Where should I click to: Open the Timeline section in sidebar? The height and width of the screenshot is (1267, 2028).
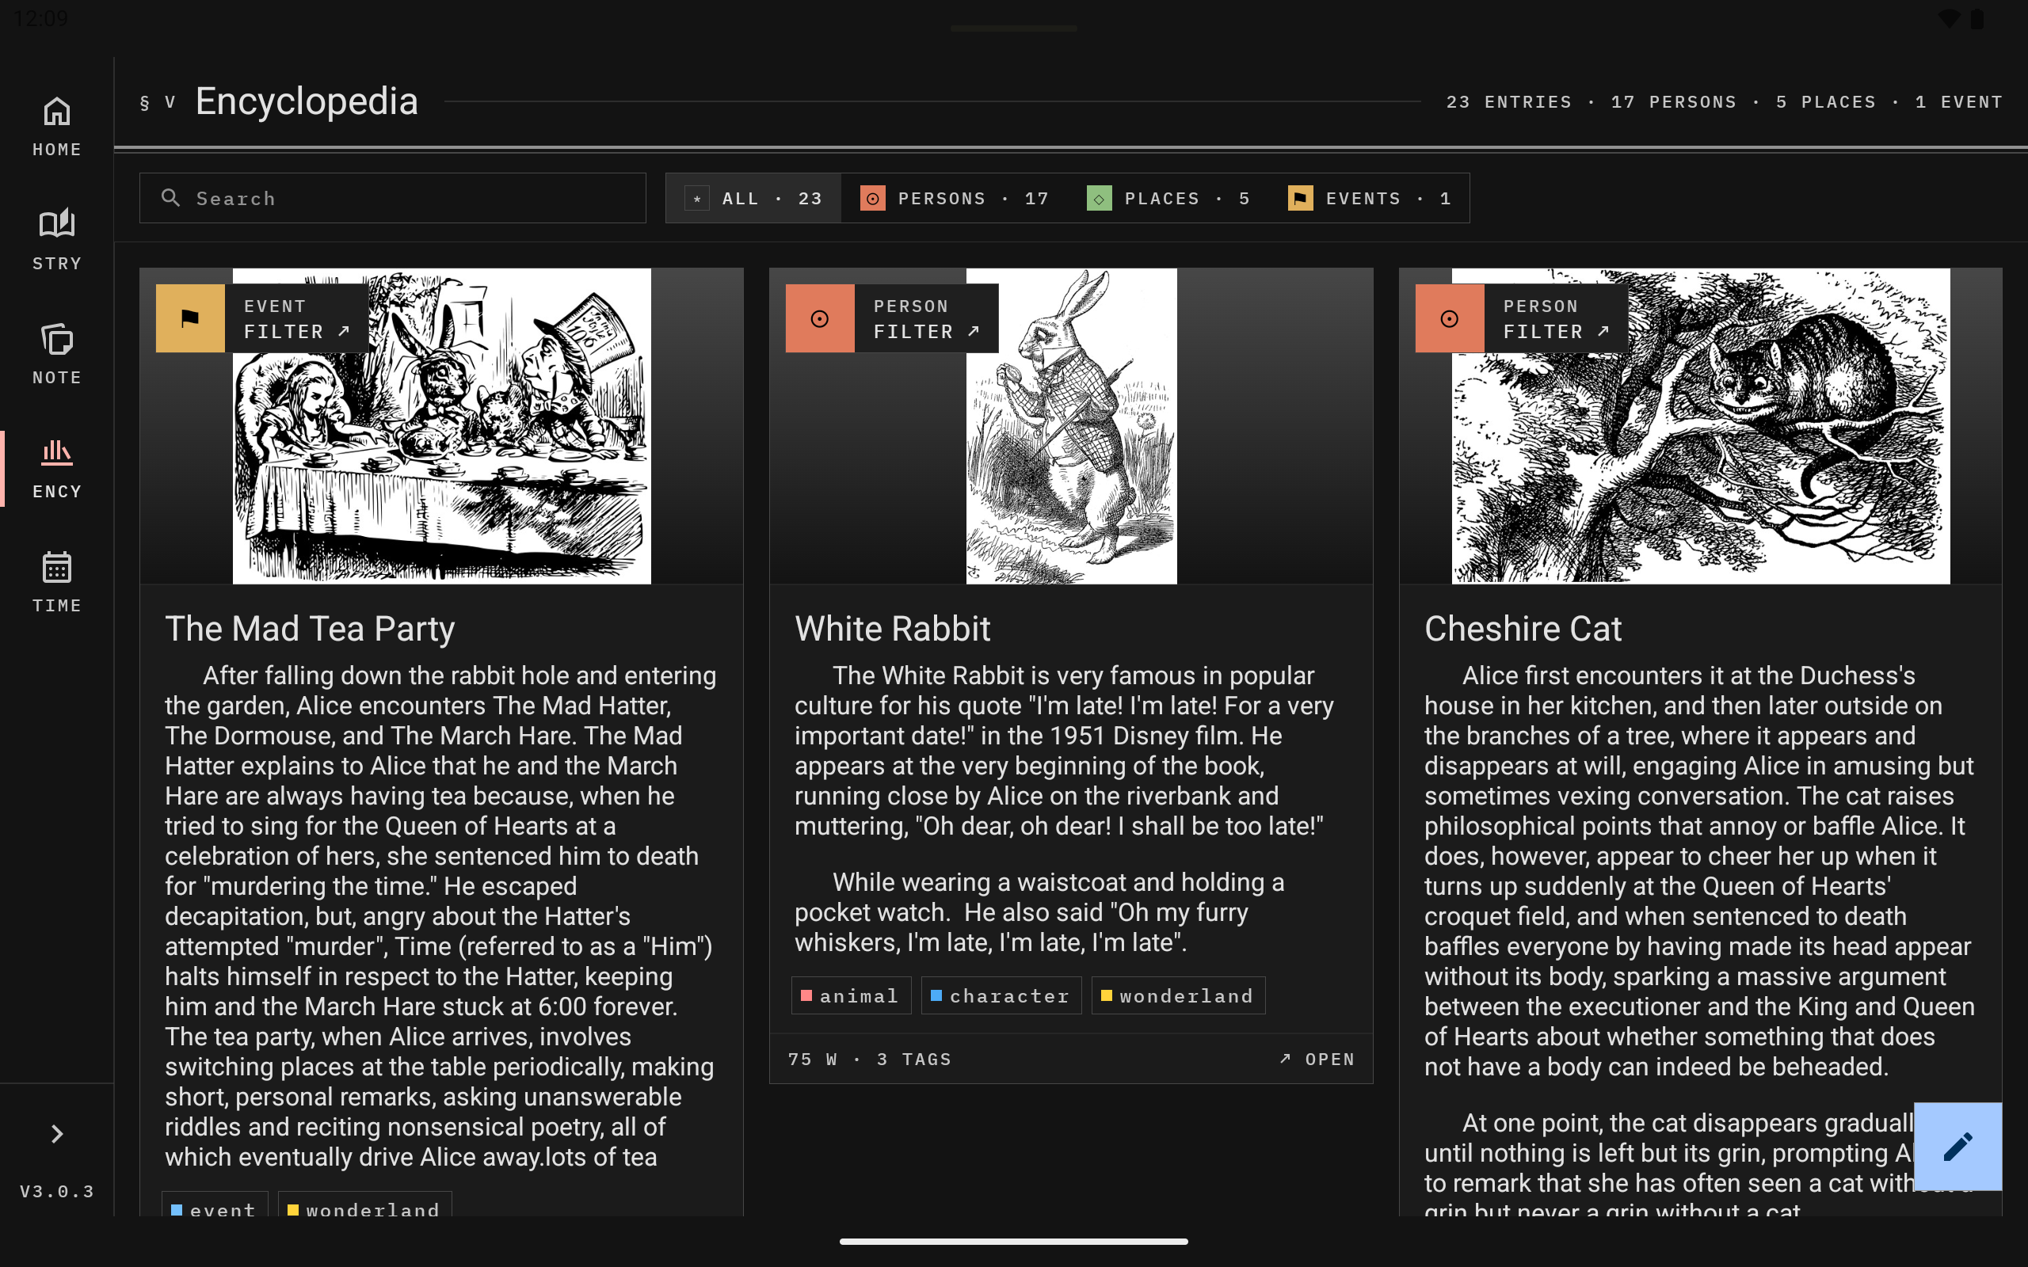pyautogui.click(x=57, y=582)
